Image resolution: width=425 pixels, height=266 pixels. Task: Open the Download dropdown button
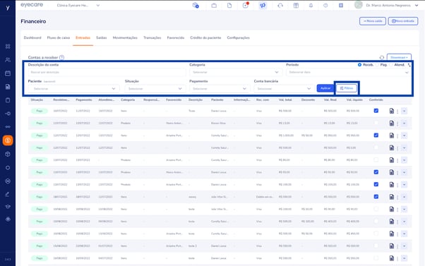[x=399, y=57]
